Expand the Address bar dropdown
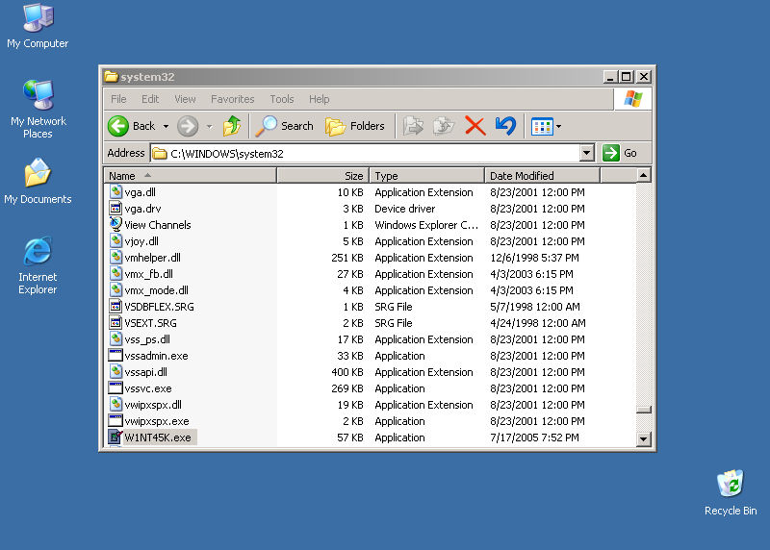The width and height of the screenshot is (770, 550). coord(586,153)
